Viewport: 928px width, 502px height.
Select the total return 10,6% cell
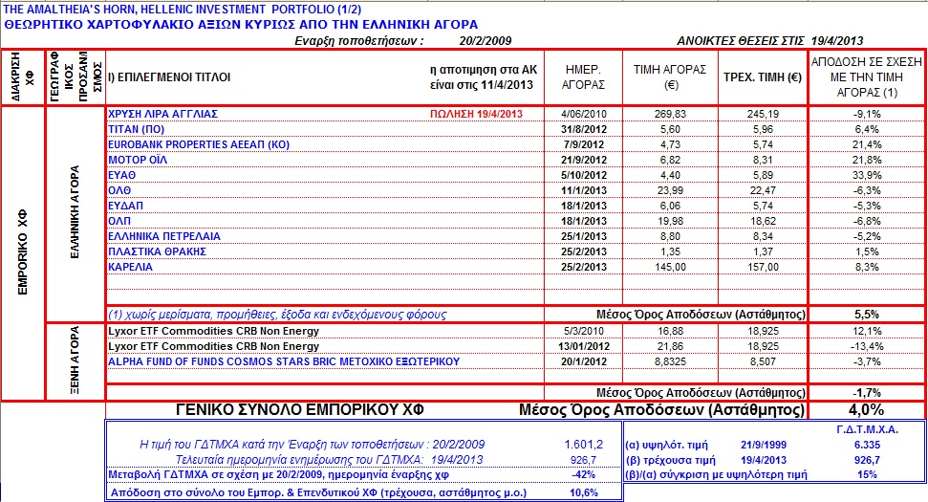point(584,492)
